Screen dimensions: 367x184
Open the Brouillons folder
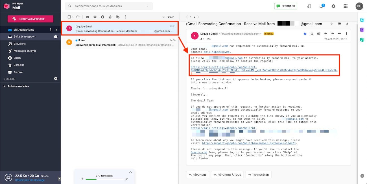[x=30, y=44]
